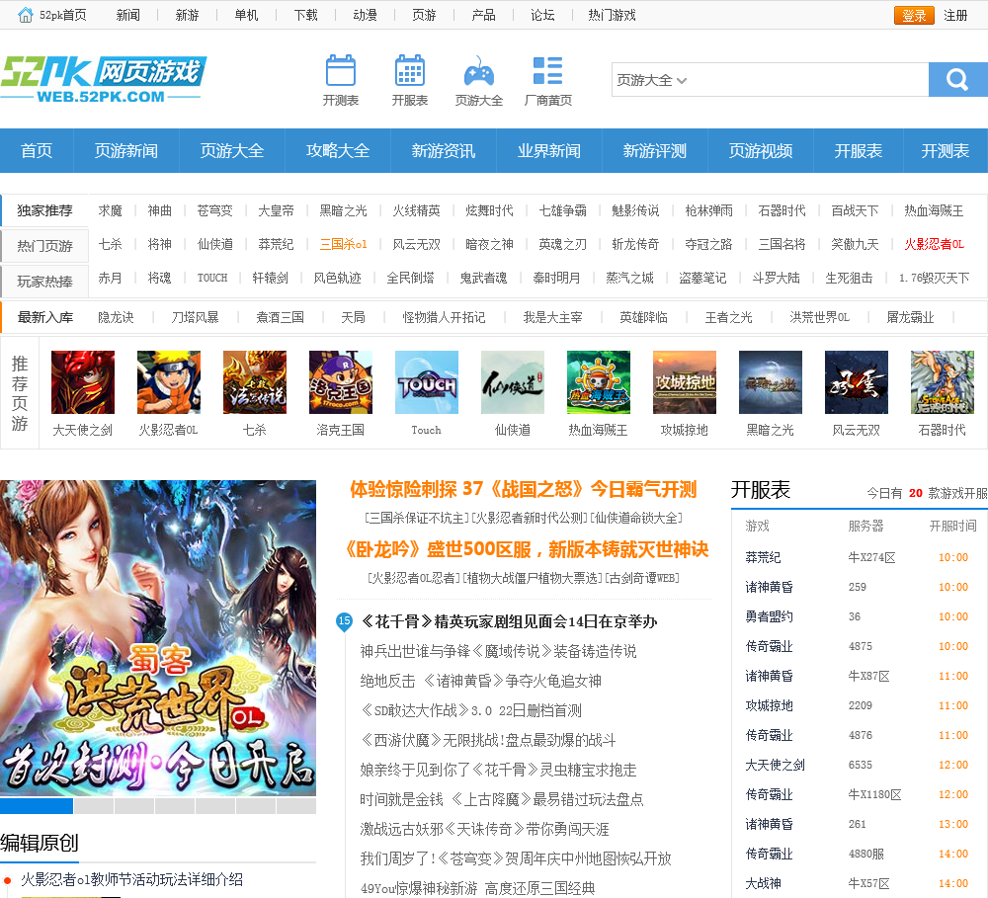Viewport: 988px width, 898px height.
Task: Open the 怪物猎人开拓记 link
Action: pyautogui.click(x=445, y=317)
